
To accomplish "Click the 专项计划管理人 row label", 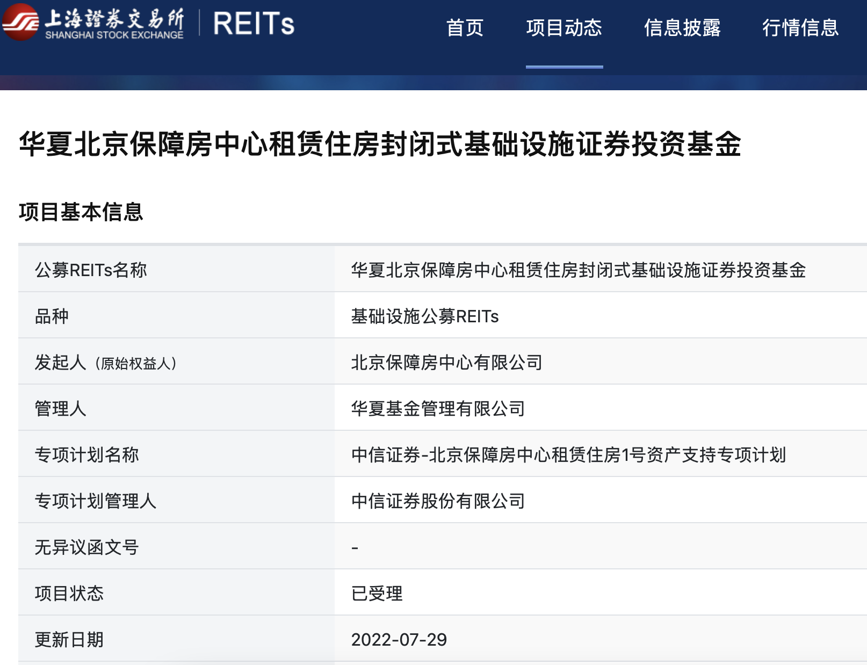I will (95, 501).
